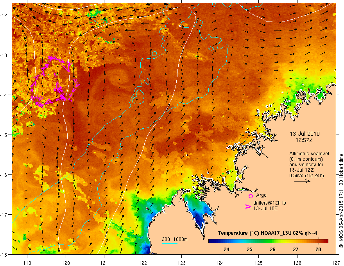344x266 pixels.
Task: Click the Argo legend label
Action: point(261,195)
